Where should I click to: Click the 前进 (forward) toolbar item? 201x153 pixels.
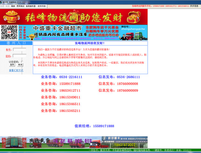point(7,6)
